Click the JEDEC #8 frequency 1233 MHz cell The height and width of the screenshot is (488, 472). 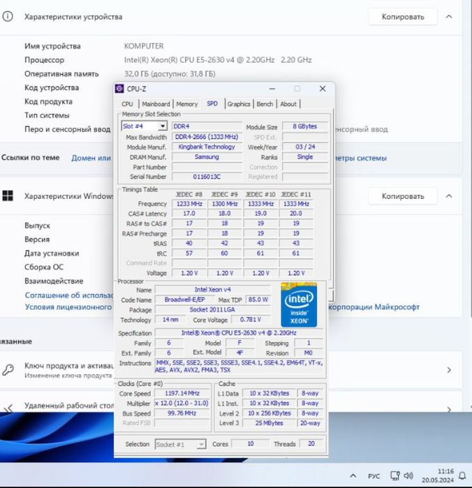(x=189, y=204)
